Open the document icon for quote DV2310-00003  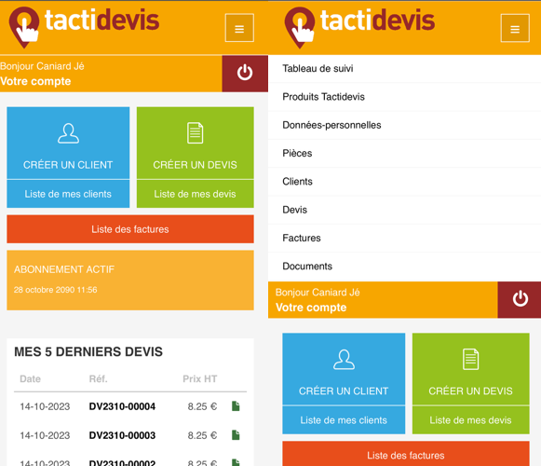[x=236, y=435]
